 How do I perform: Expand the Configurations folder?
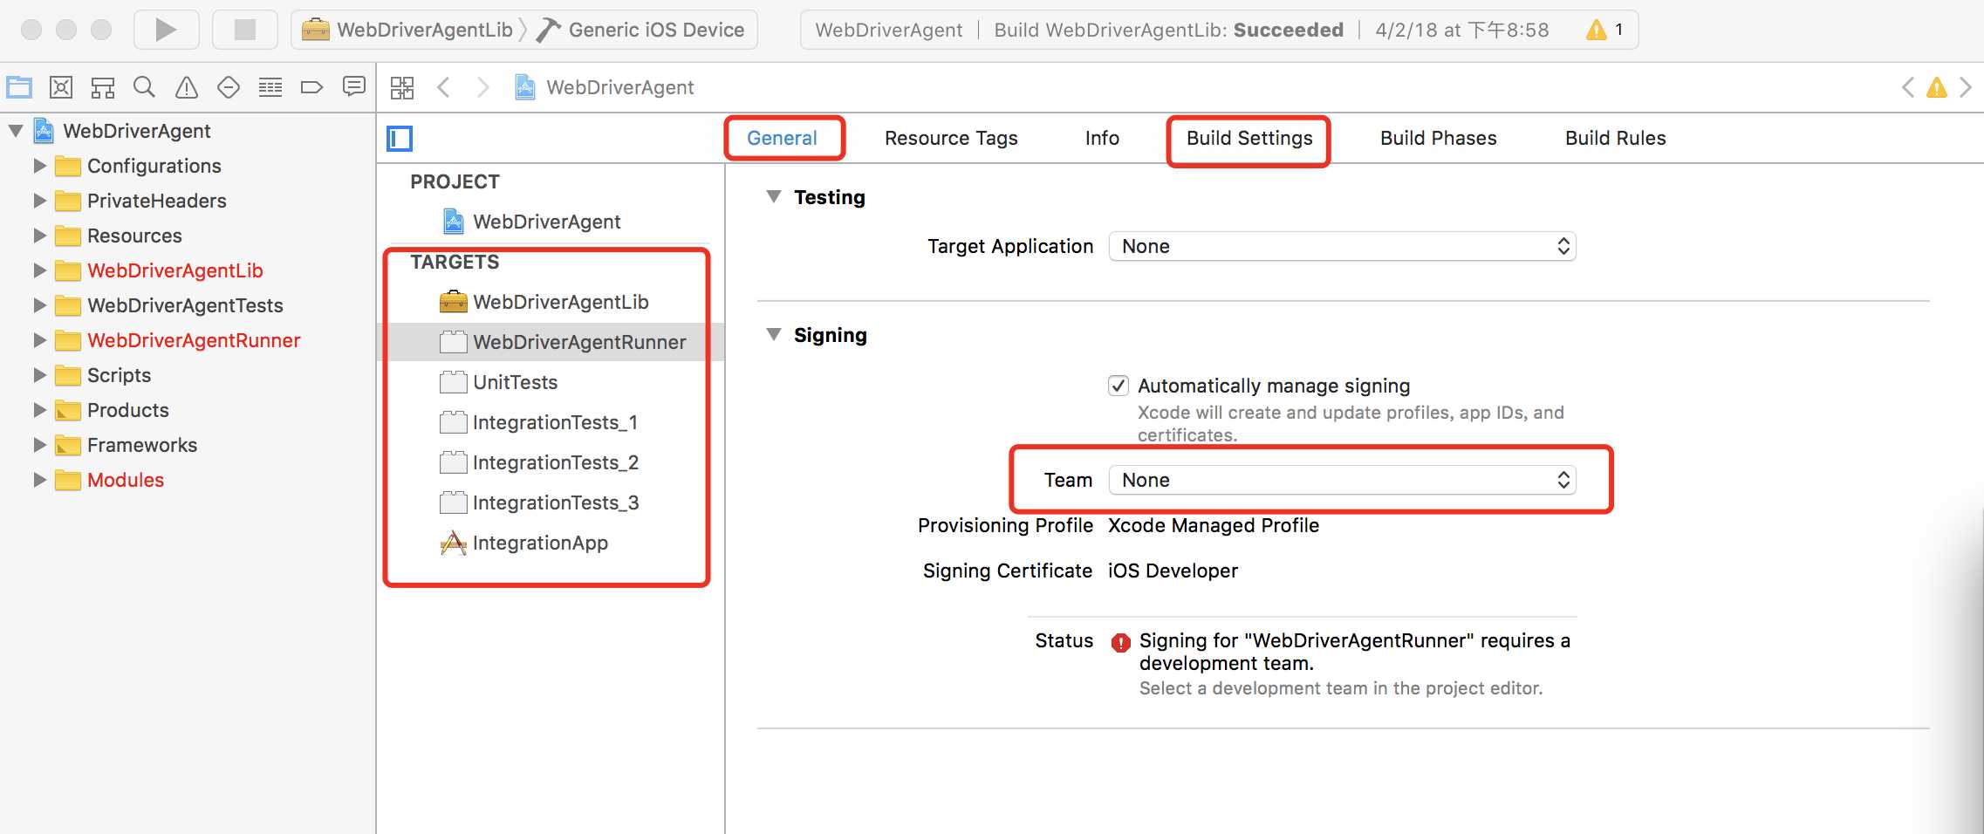click(39, 166)
